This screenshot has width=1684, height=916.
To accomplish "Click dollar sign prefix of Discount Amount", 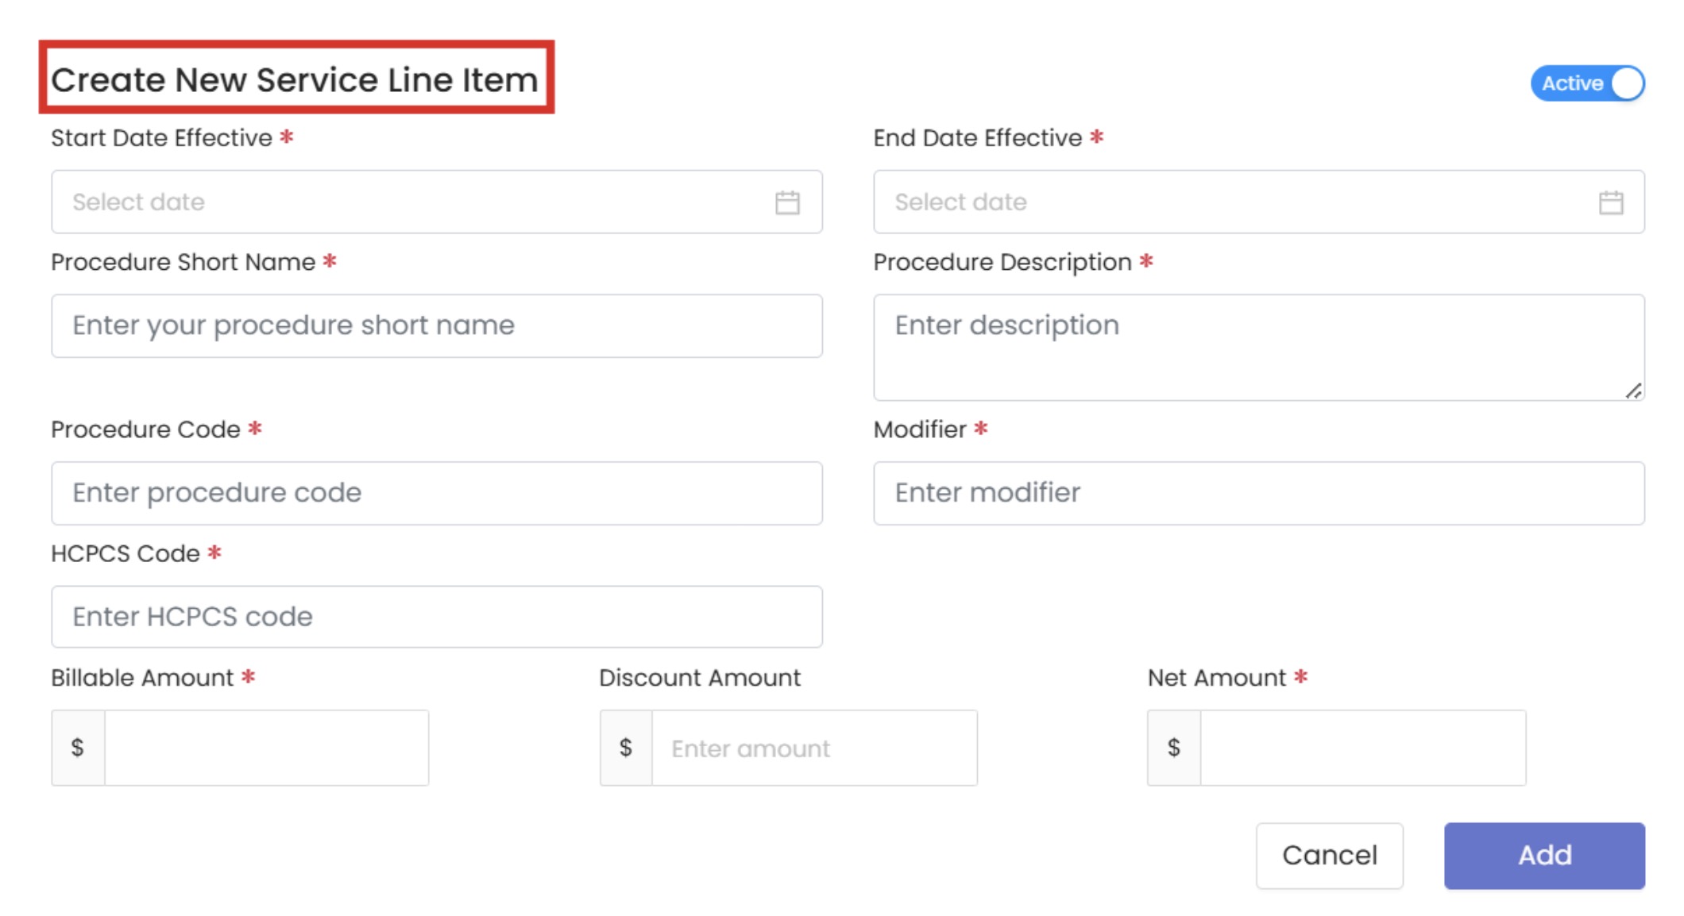I will pyautogui.click(x=626, y=748).
